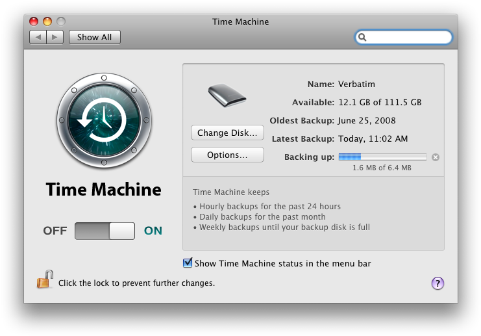Click 'Daily backups for the past month'
The height and width of the screenshot is (336, 481).
(262, 217)
